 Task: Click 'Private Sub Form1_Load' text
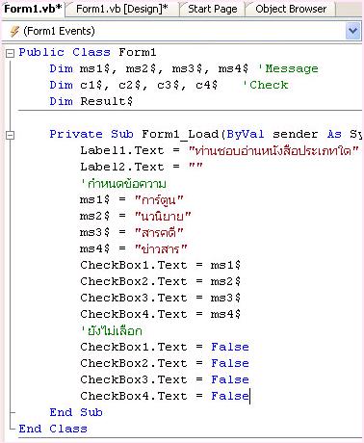click(x=134, y=134)
